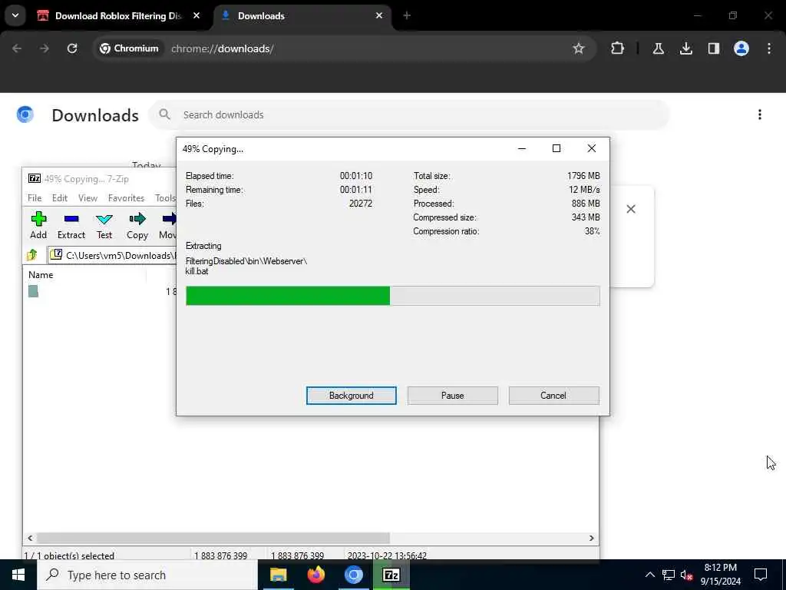Open 7-Zip from the taskbar
786x590 pixels.
(391, 575)
